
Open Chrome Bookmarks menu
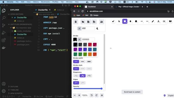coord(45,2)
